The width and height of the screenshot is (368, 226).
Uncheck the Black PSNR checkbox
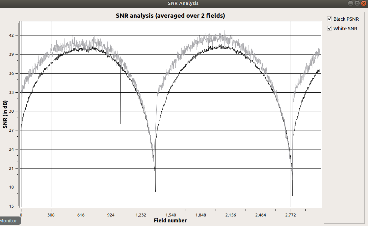(x=329, y=19)
